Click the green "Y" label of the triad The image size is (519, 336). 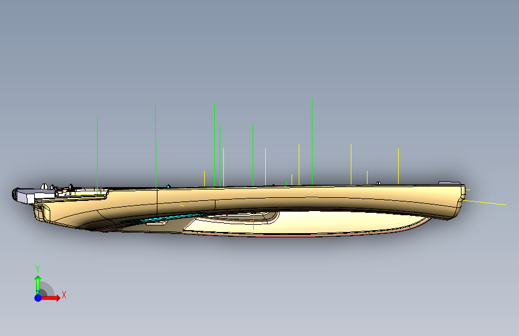[38, 269]
